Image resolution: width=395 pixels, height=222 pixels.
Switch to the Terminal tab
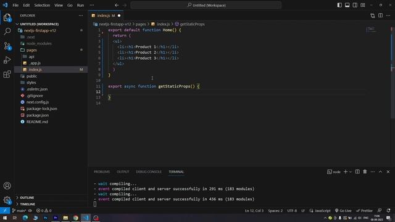176,171
